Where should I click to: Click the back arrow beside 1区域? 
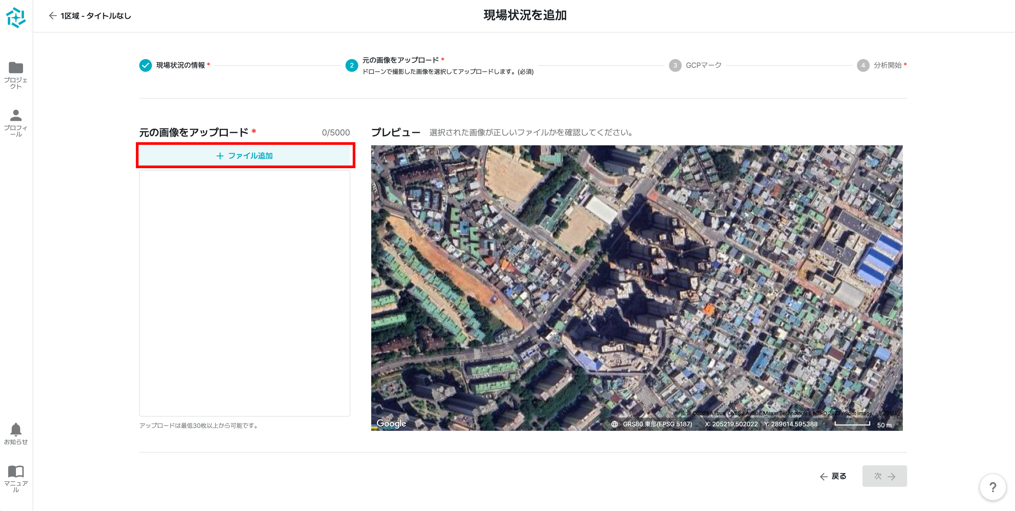point(52,16)
